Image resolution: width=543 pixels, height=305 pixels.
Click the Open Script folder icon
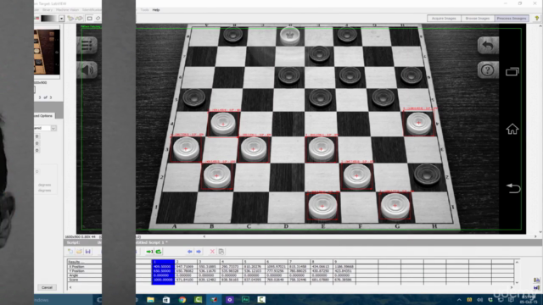tap(79, 252)
